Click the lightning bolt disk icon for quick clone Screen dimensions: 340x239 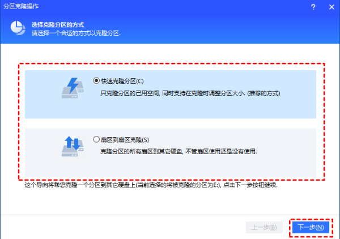pyautogui.click(x=71, y=87)
